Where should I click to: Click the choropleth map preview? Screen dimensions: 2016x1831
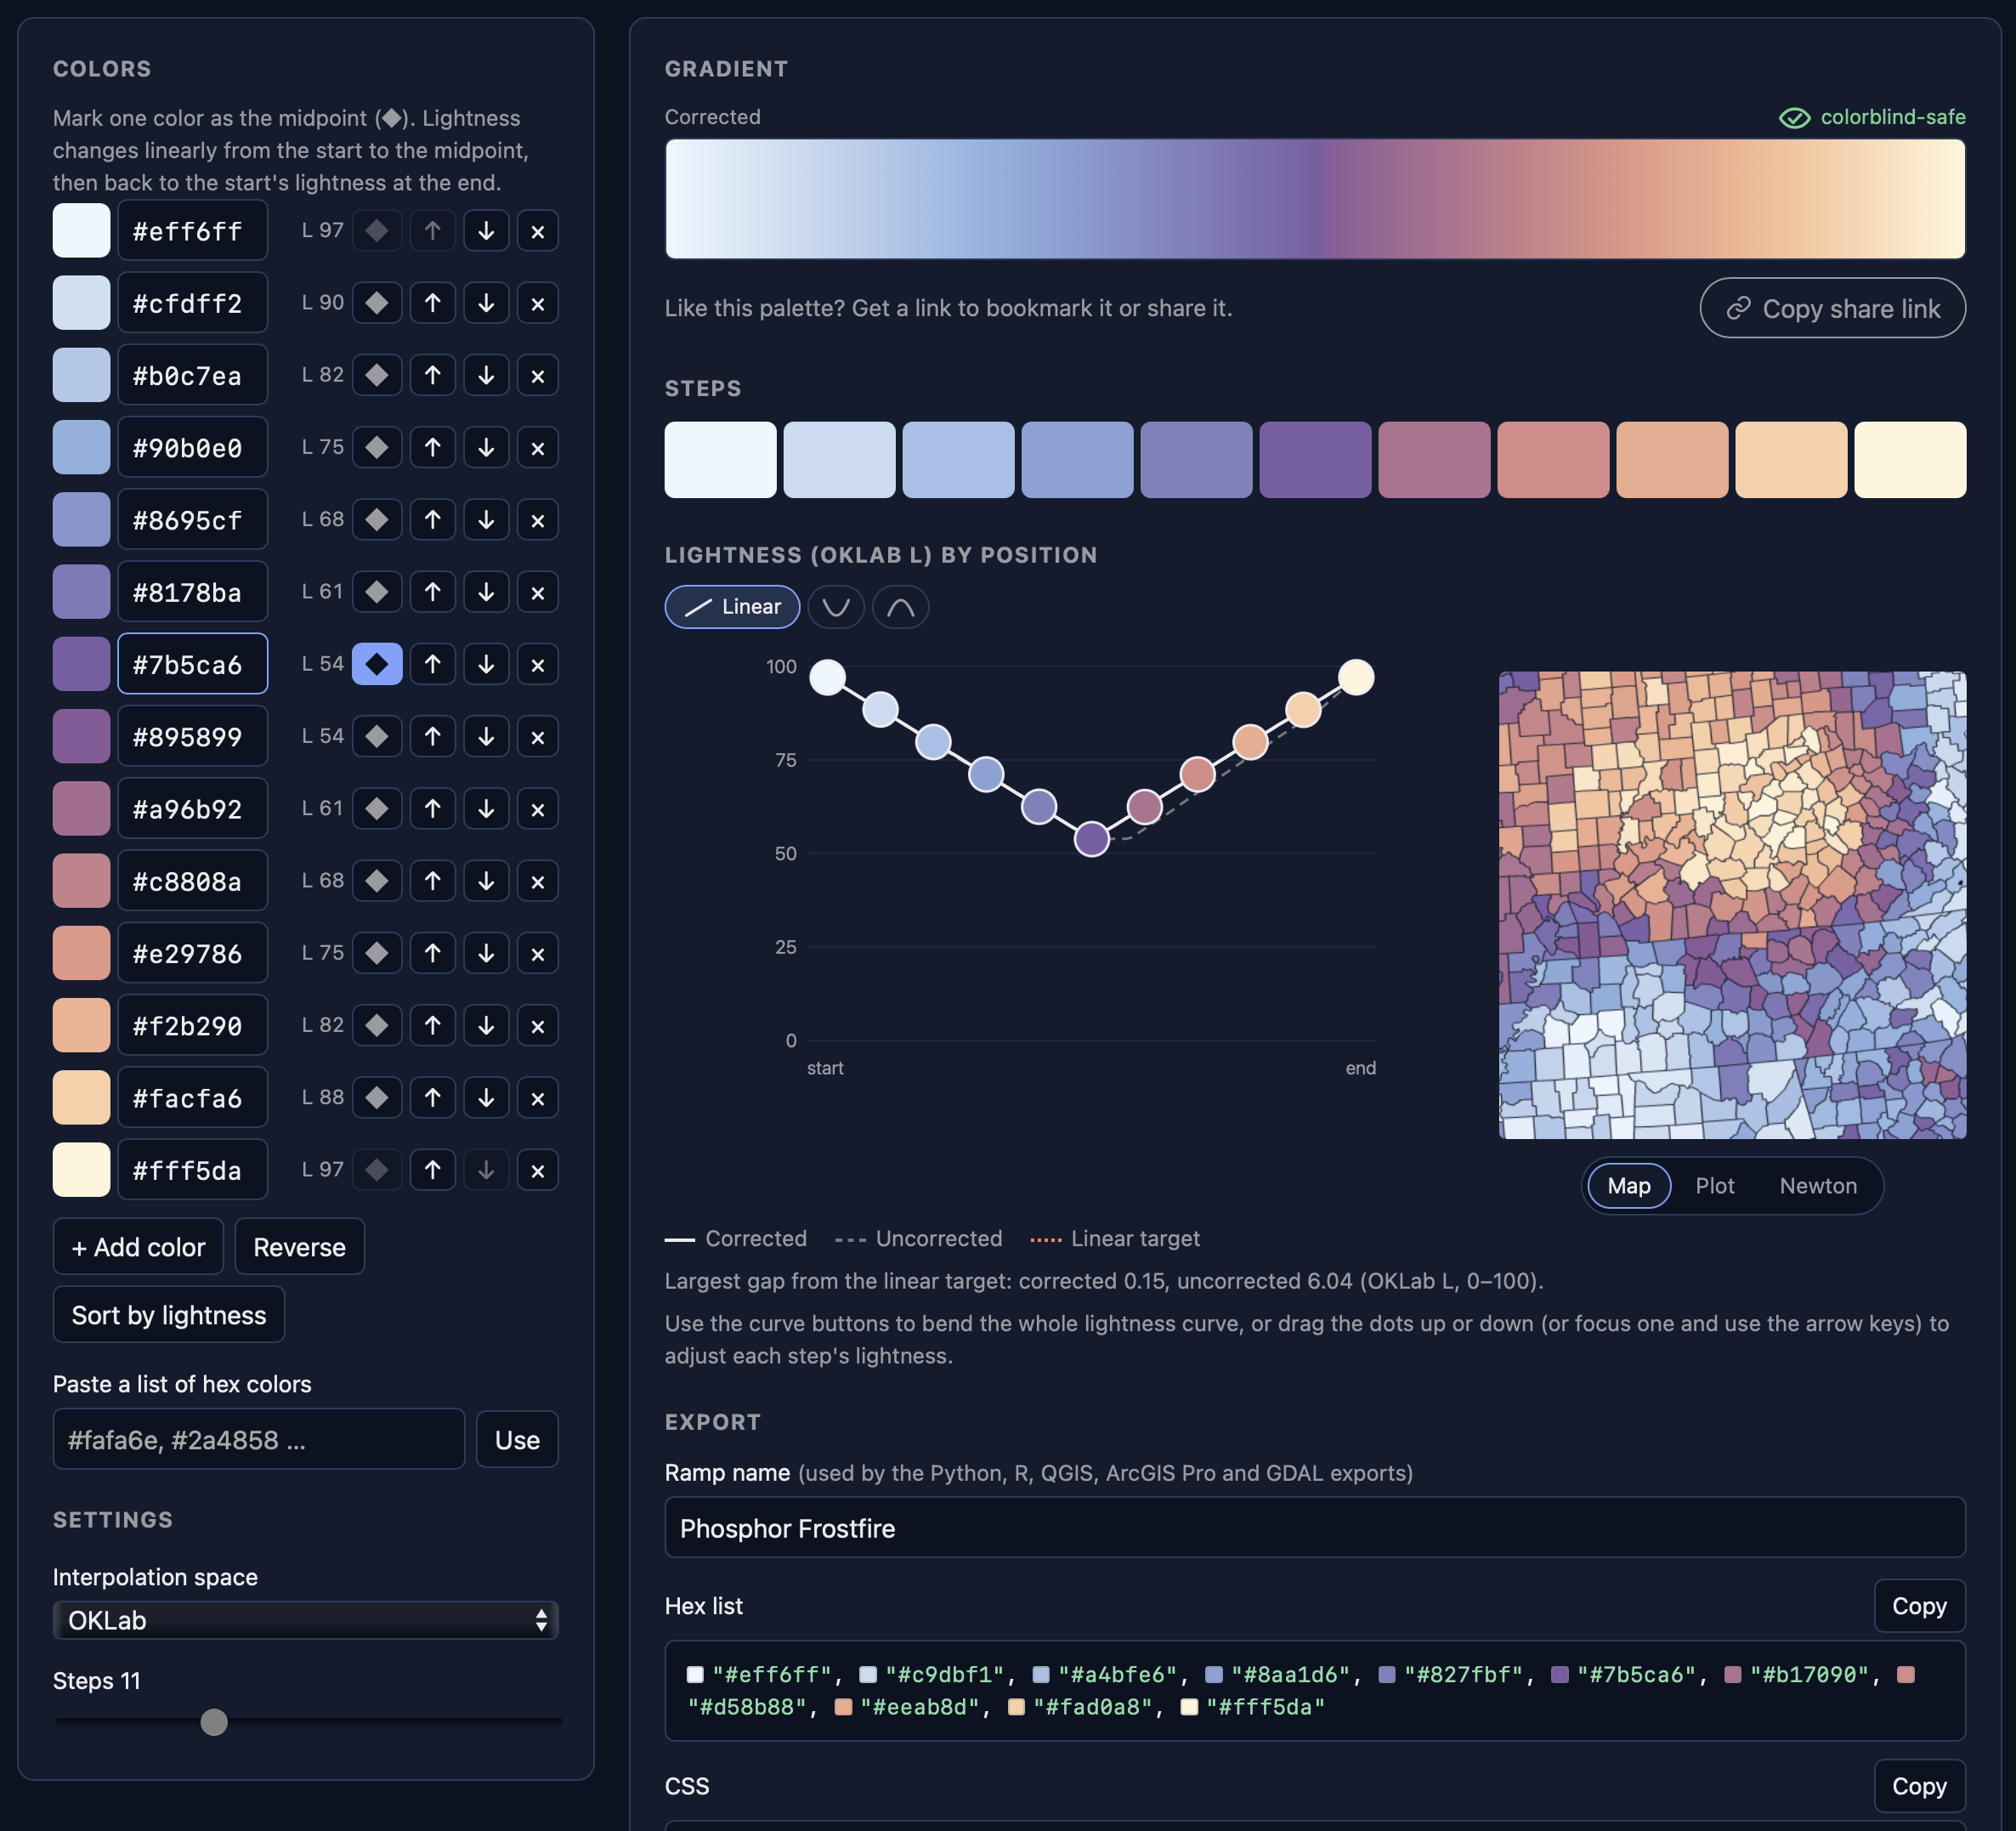click(1732, 905)
